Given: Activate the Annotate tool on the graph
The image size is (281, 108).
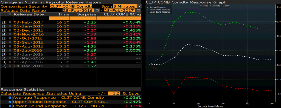Looking at the screenshot, I should pyautogui.click(x=215, y=6).
